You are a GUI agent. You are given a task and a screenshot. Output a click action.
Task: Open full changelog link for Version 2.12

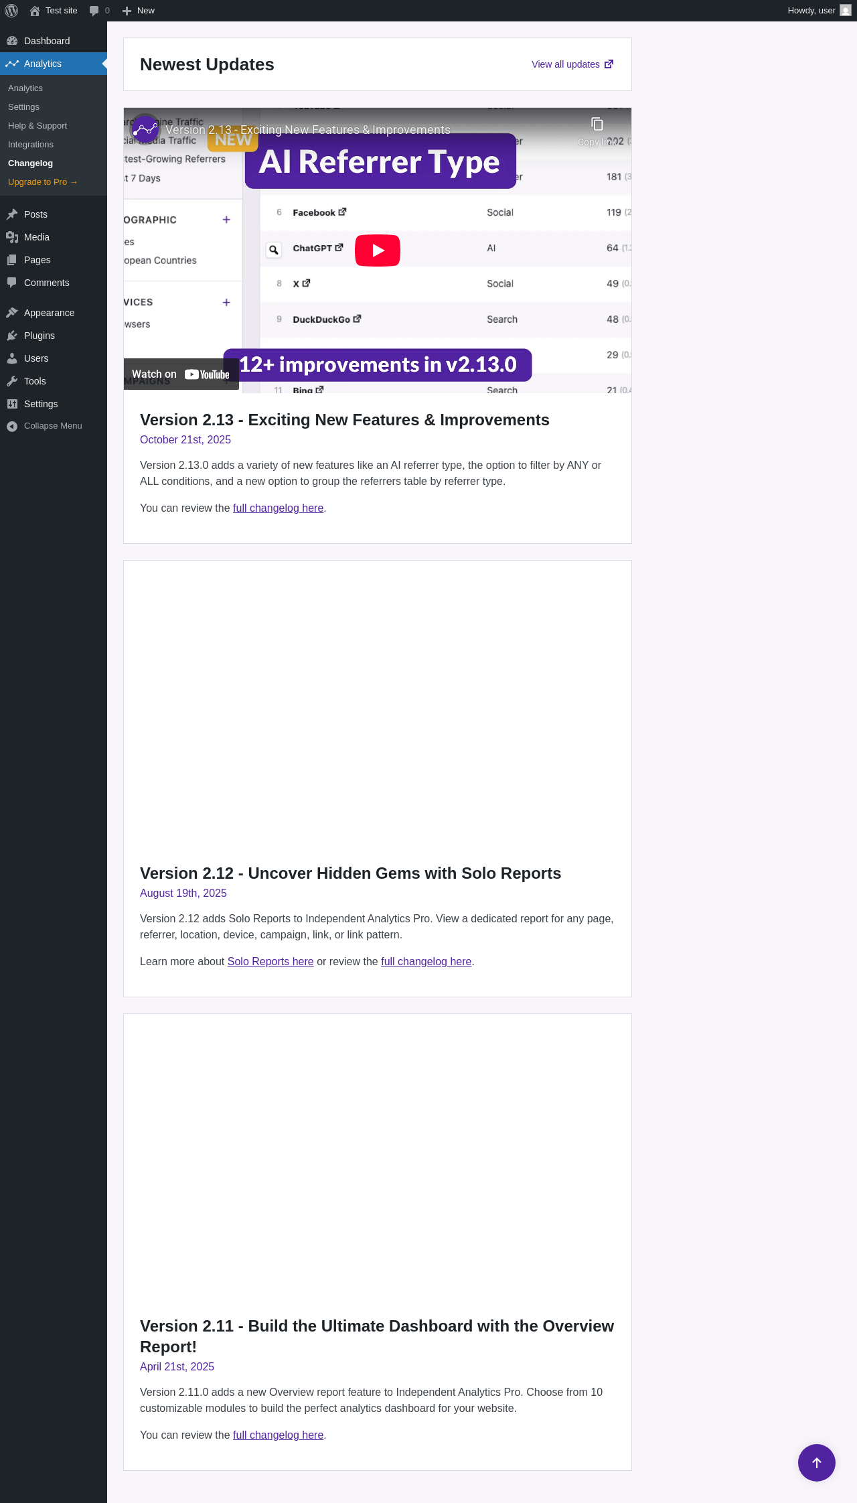click(x=426, y=961)
